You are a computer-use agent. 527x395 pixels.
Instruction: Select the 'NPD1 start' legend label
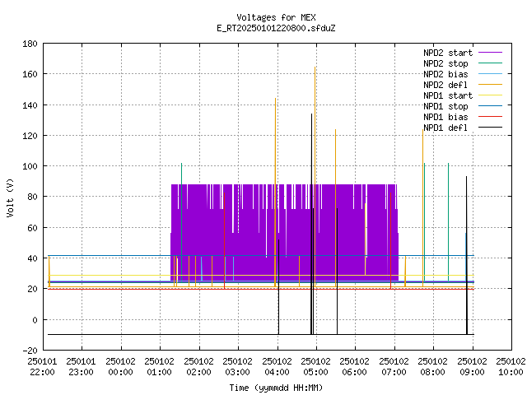[448, 95]
